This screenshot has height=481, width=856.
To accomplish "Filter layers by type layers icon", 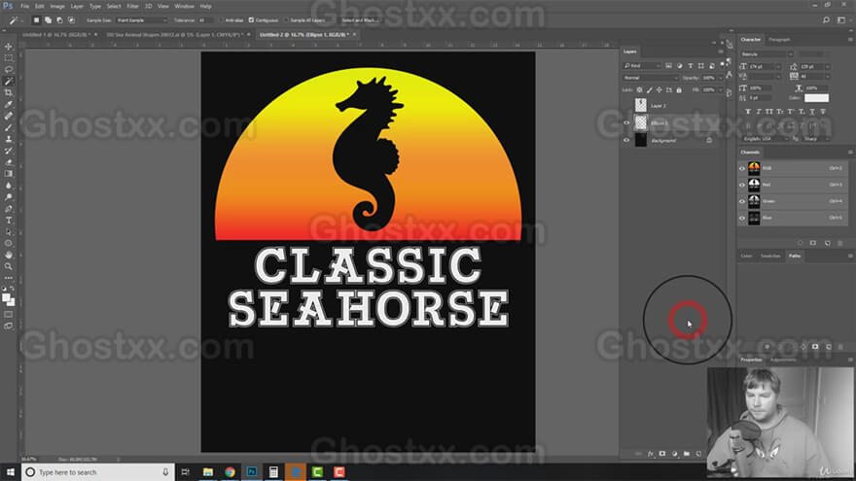I will [x=690, y=65].
